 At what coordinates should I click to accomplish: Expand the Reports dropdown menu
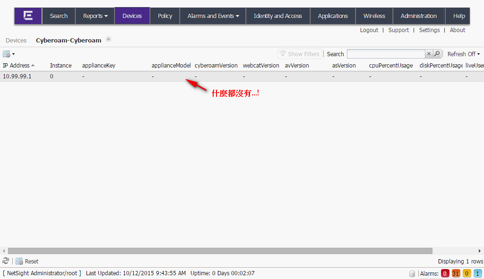pyautogui.click(x=95, y=16)
